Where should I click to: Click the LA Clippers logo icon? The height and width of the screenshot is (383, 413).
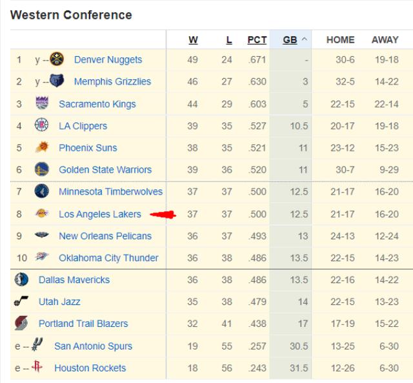pyautogui.click(x=42, y=125)
